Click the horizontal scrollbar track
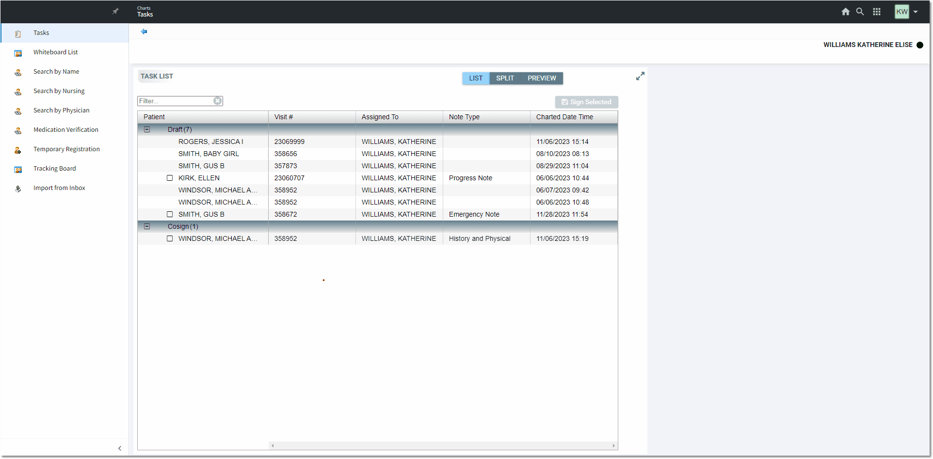 443,445
